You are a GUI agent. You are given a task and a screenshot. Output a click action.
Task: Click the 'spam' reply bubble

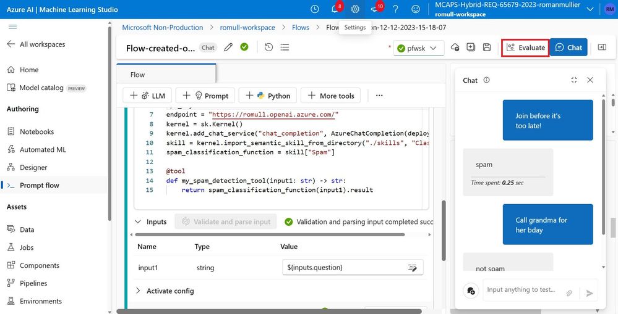pyautogui.click(x=508, y=172)
